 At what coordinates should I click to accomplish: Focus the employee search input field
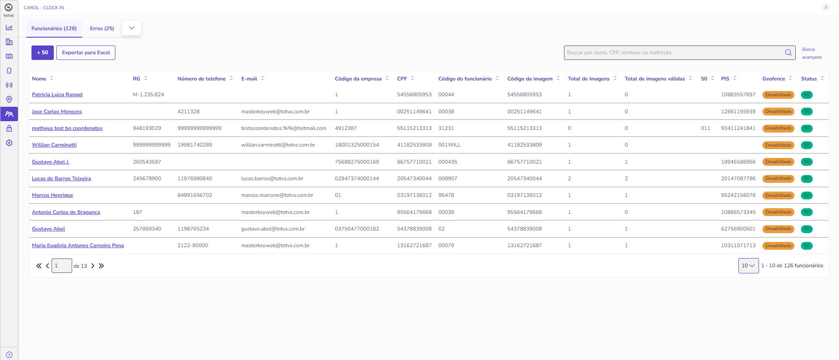click(x=673, y=52)
